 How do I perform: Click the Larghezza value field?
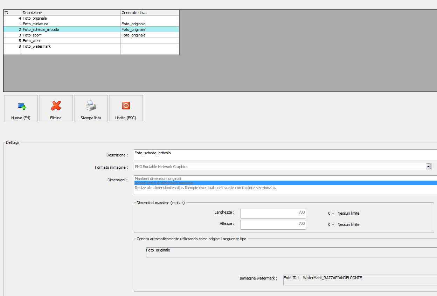[273, 214]
